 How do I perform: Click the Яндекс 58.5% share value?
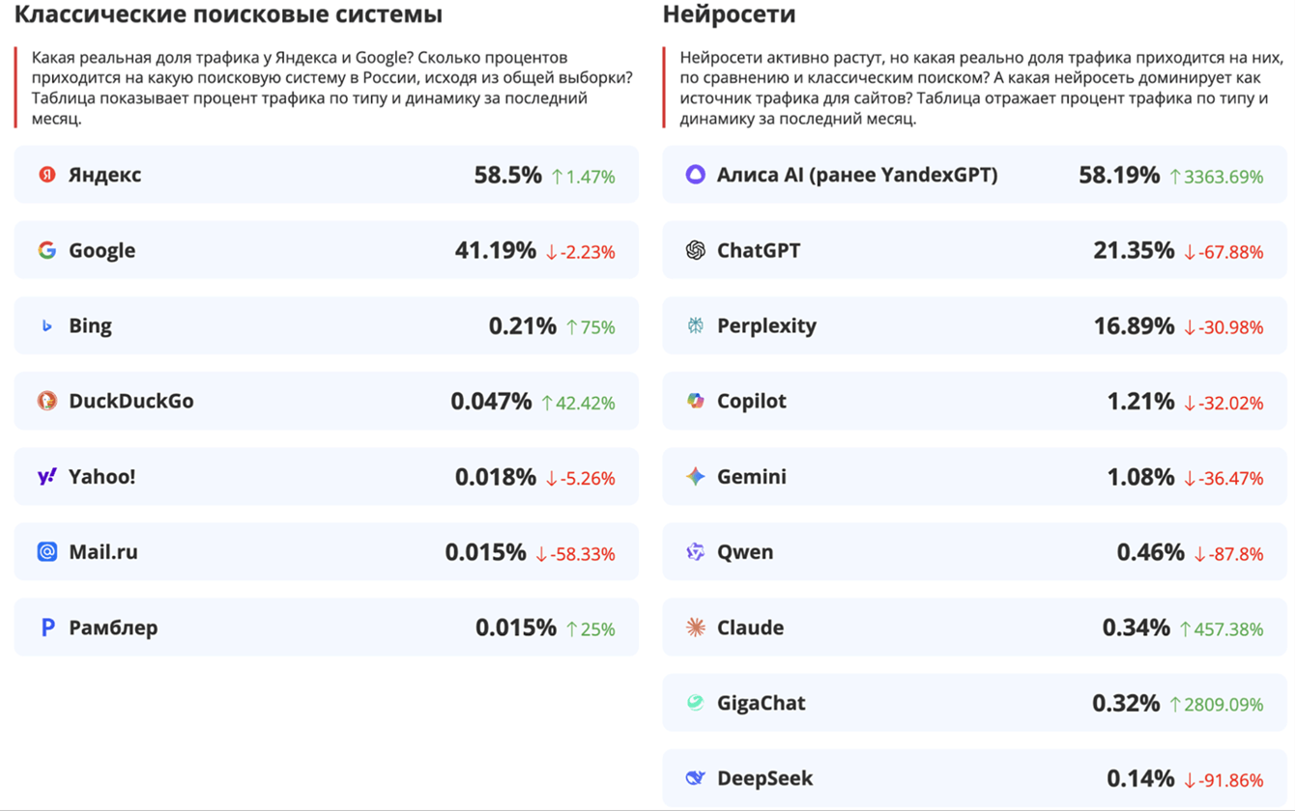[507, 175]
